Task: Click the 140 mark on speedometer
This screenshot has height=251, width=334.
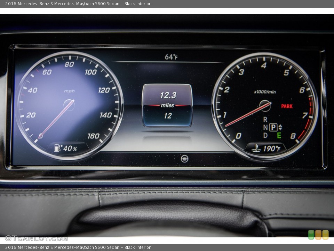Action: [x=106, y=115]
